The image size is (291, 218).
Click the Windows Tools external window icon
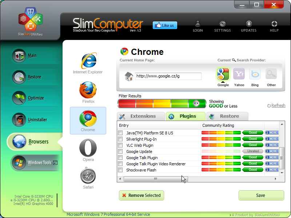(x=55, y=163)
